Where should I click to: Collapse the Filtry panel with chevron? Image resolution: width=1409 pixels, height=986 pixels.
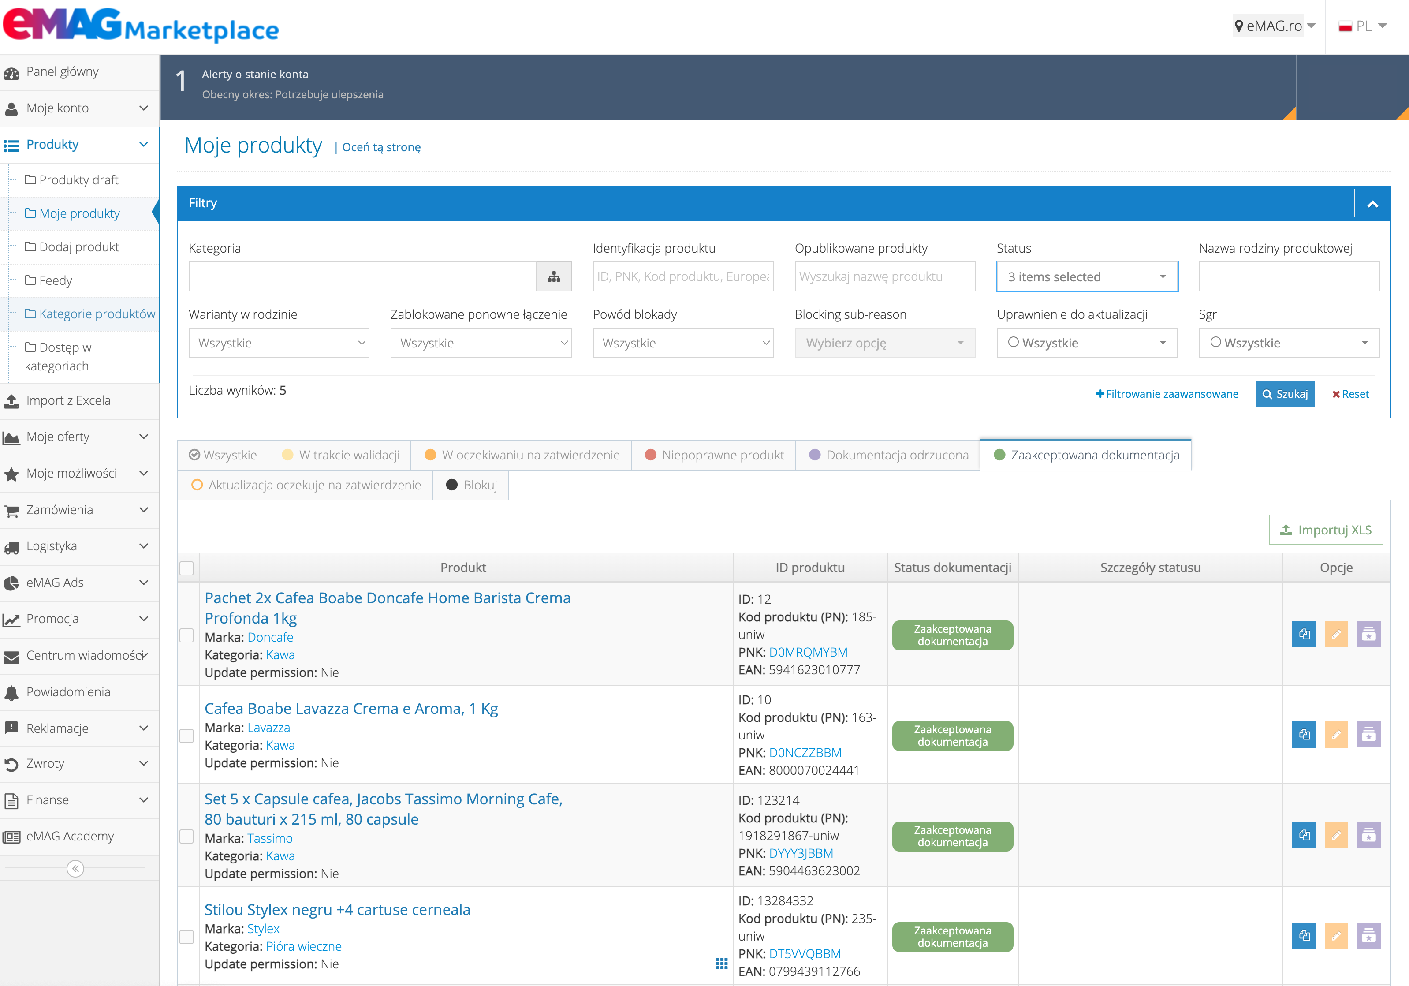coord(1373,204)
